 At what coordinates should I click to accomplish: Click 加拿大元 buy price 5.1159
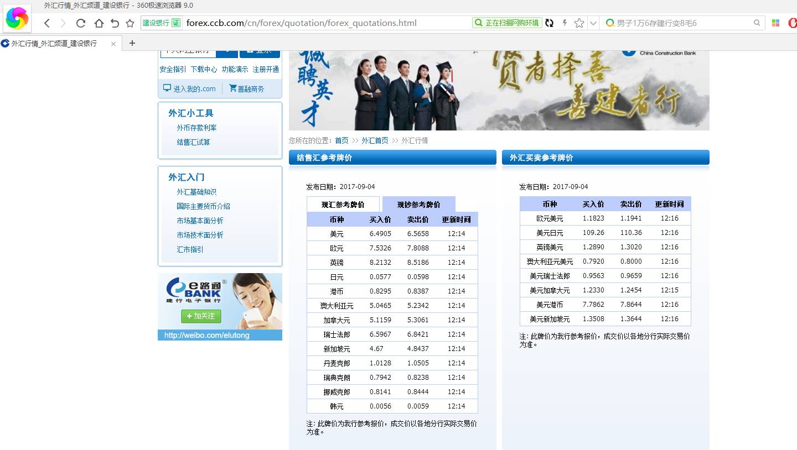380,320
